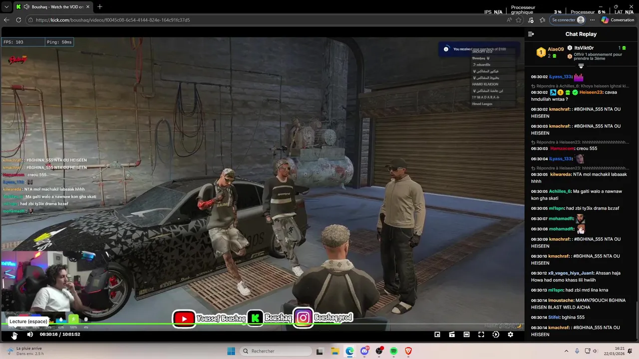Show hidden system tray icons

click(566, 351)
